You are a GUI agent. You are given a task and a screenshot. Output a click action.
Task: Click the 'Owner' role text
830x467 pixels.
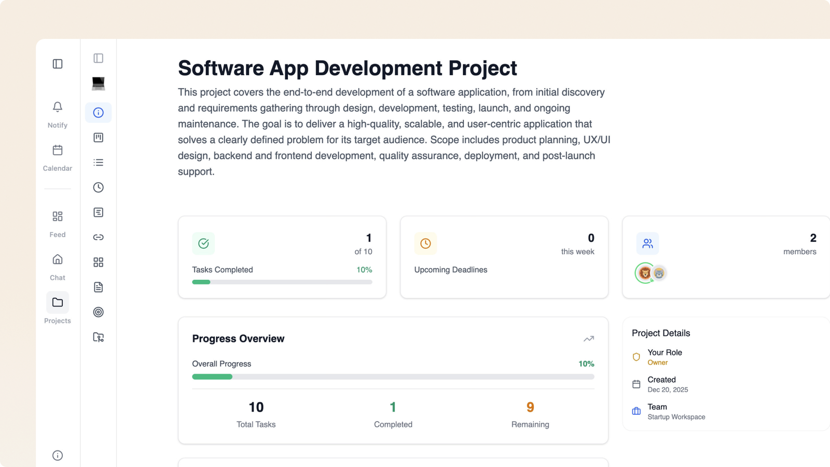658,363
